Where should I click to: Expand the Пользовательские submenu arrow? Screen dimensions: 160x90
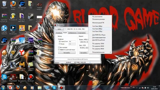pyautogui.click(x=110, y=52)
